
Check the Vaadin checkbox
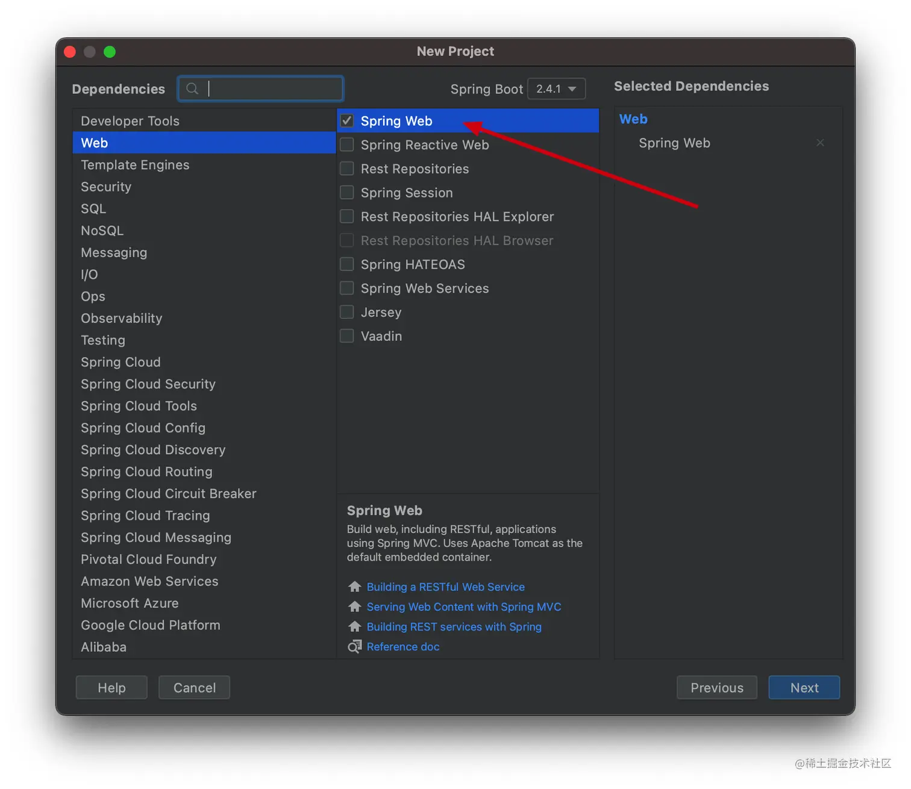pyautogui.click(x=347, y=336)
